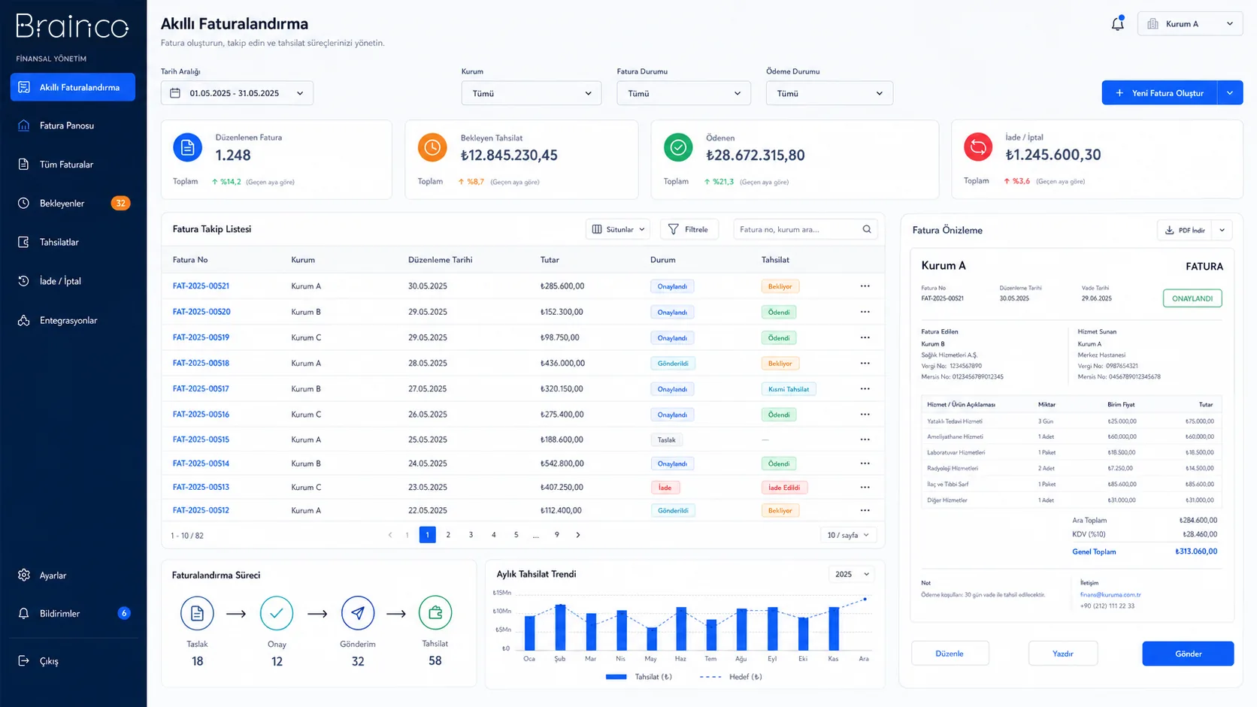The image size is (1257, 707).
Task: Click the Gönder button
Action: tap(1188, 654)
